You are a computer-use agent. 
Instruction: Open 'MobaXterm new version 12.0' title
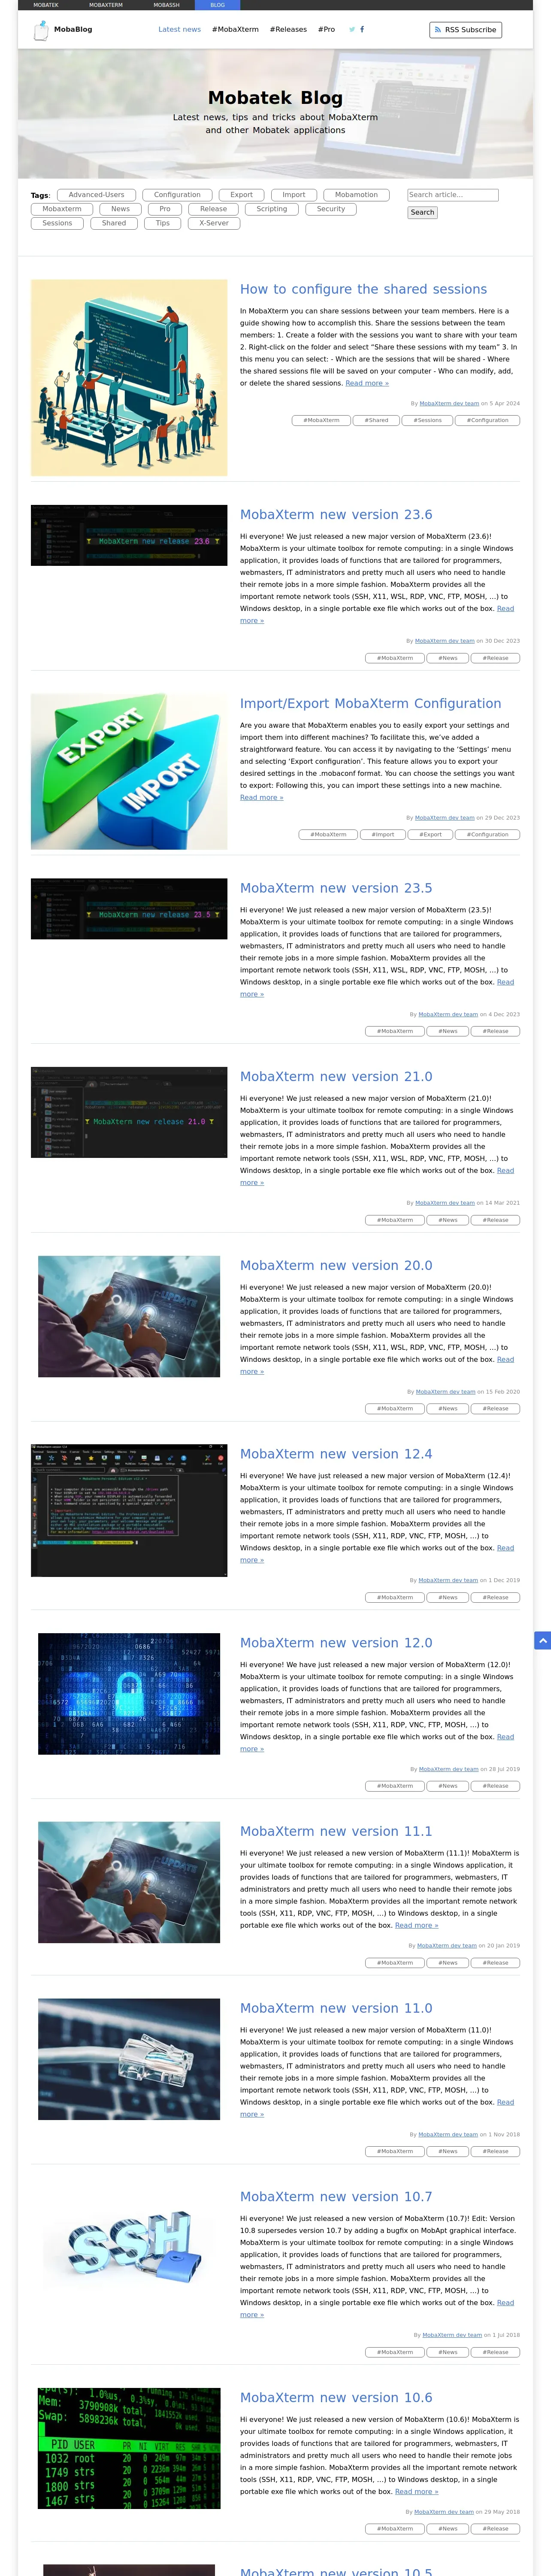coord(336,1642)
